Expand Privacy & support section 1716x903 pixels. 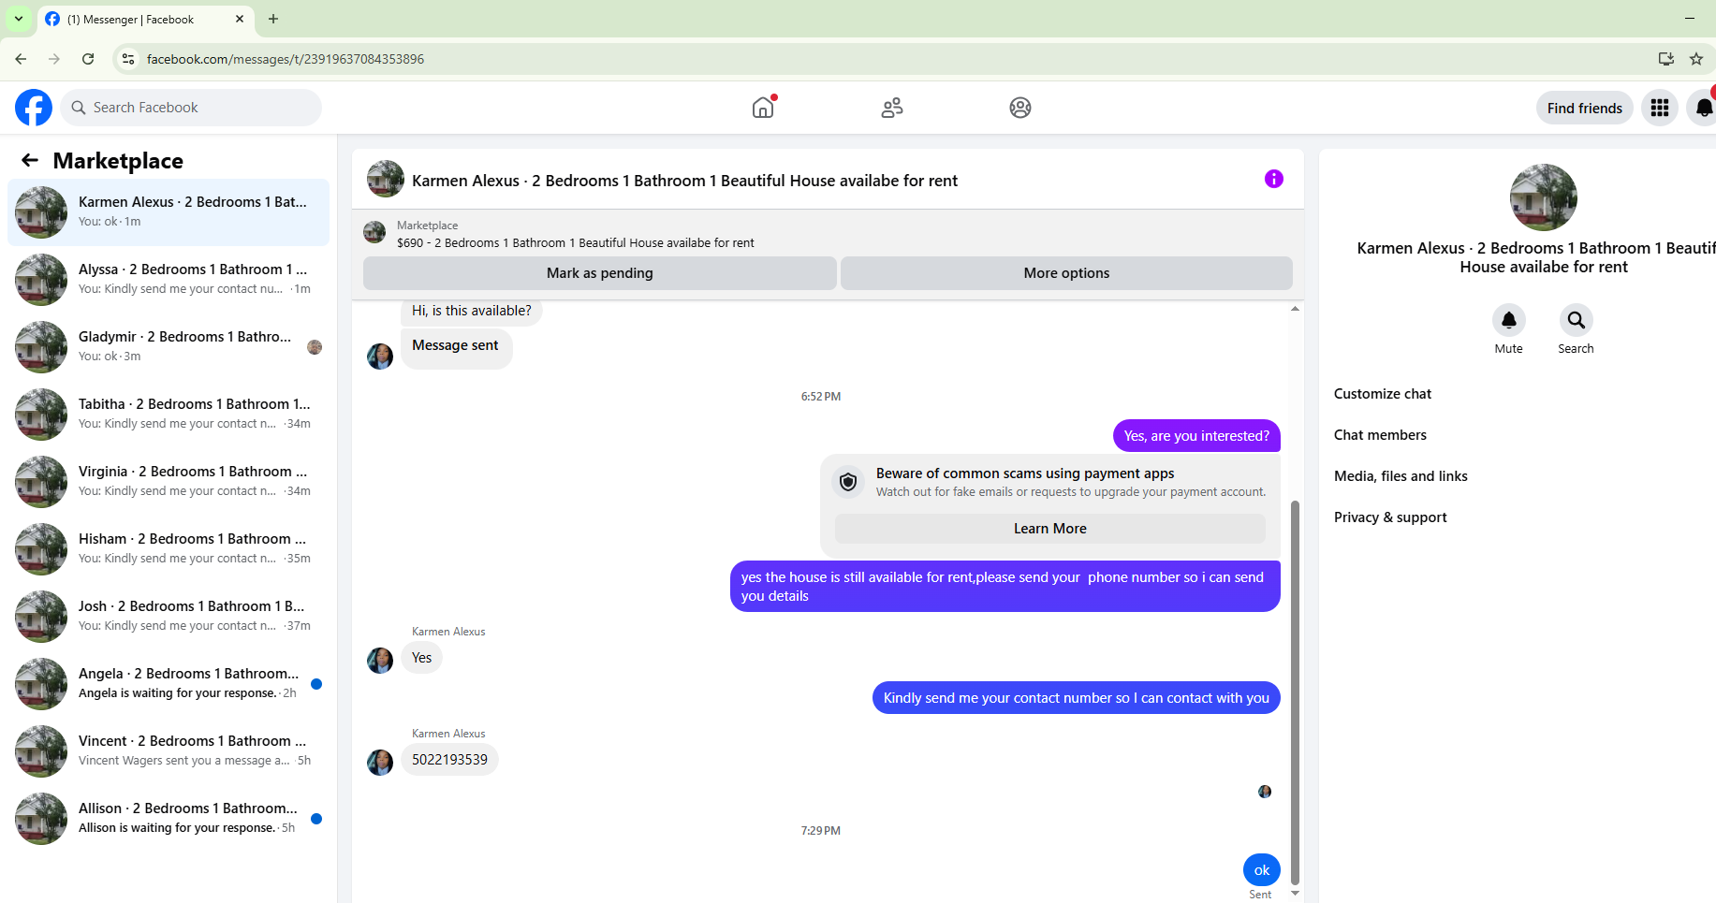pyautogui.click(x=1390, y=517)
